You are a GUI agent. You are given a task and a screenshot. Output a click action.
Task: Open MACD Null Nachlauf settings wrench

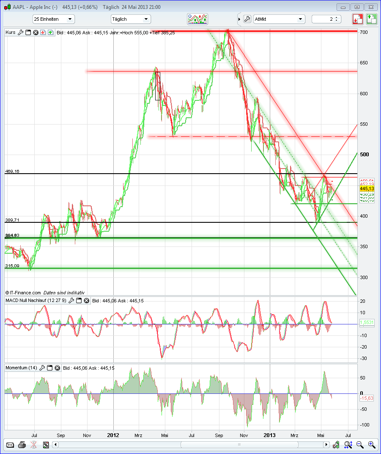point(71,301)
